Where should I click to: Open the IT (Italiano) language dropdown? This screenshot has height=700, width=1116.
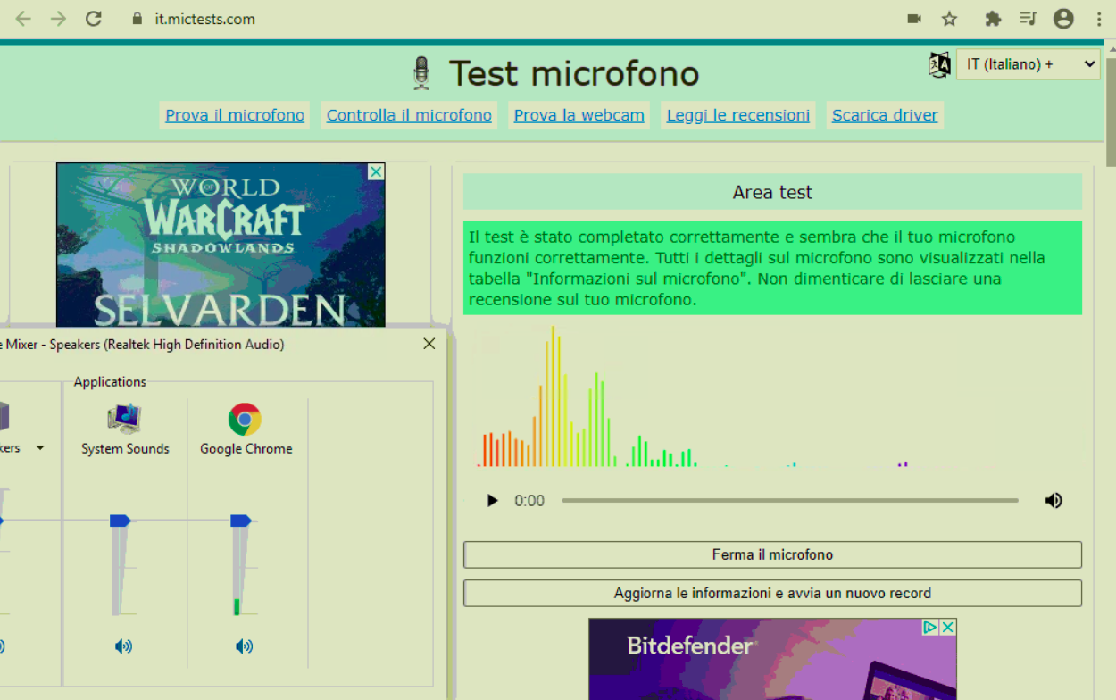click(1028, 64)
